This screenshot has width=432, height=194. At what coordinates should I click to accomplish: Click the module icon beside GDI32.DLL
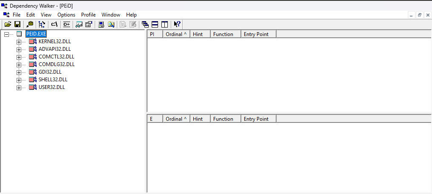33,72
